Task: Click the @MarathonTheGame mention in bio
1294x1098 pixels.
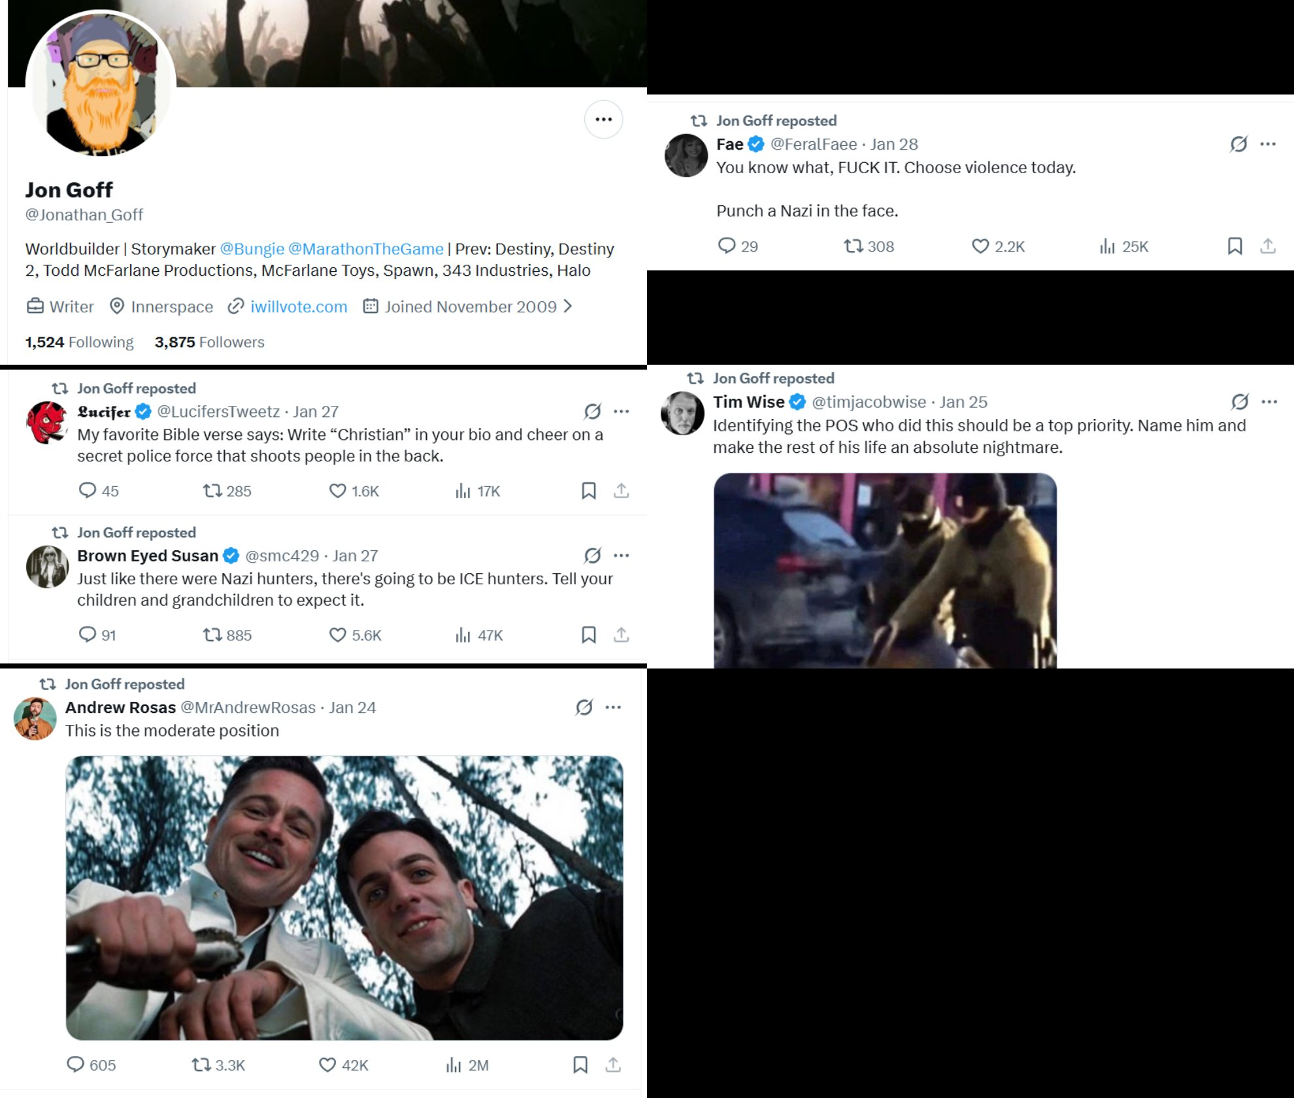Action: 365,249
